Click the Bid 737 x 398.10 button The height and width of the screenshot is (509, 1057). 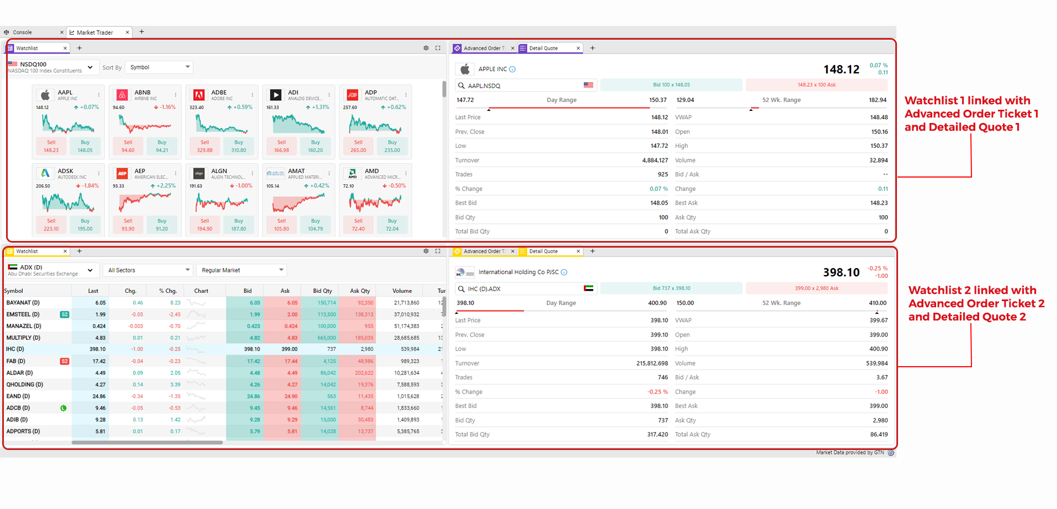coord(671,288)
